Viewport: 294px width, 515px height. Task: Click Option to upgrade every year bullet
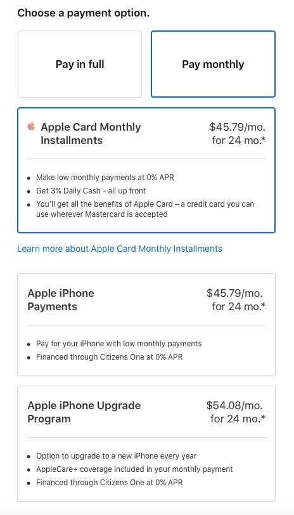[x=116, y=456]
